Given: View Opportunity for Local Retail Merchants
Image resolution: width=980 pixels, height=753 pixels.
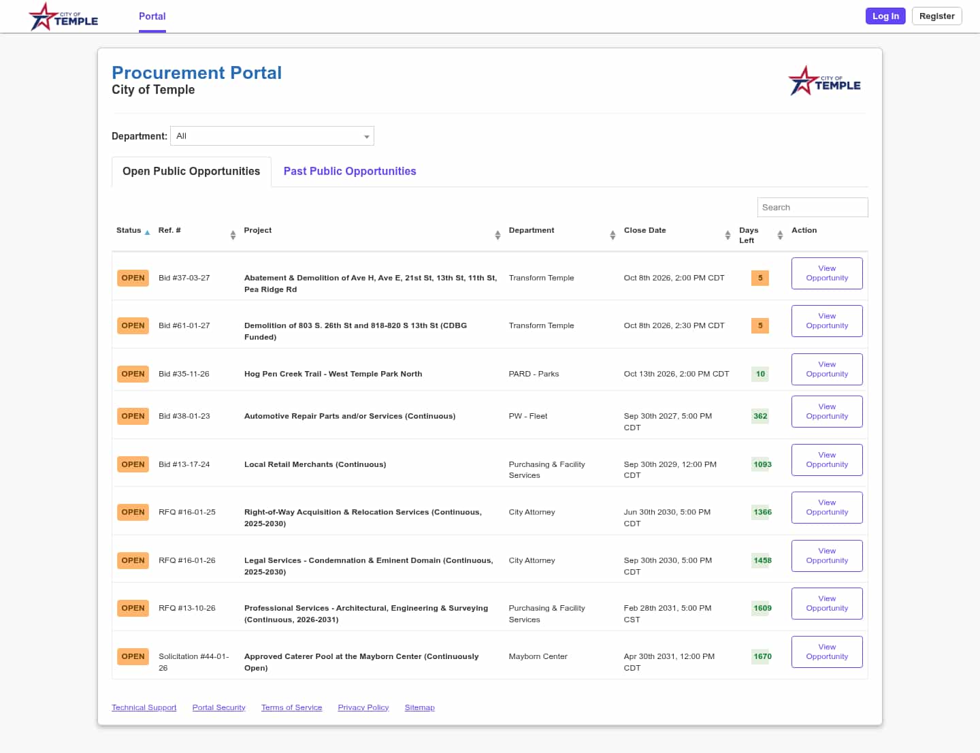Looking at the screenshot, I should [827, 460].
